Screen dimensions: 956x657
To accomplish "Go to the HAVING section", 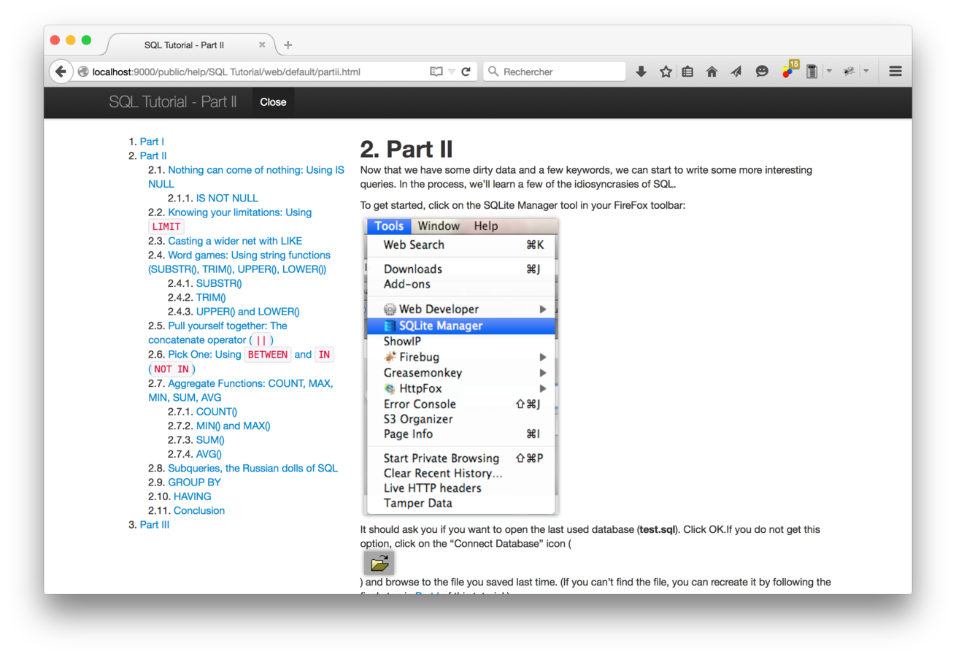I will coord(193,496).
